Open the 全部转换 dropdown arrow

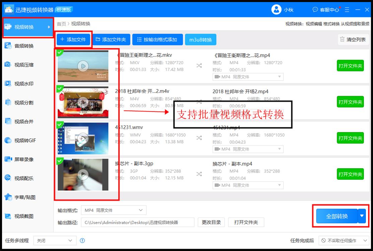click(362, 216)
